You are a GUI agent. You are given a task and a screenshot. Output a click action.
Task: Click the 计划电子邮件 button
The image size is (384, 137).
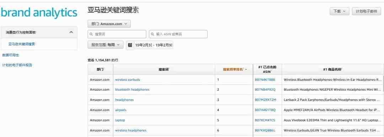366,11
